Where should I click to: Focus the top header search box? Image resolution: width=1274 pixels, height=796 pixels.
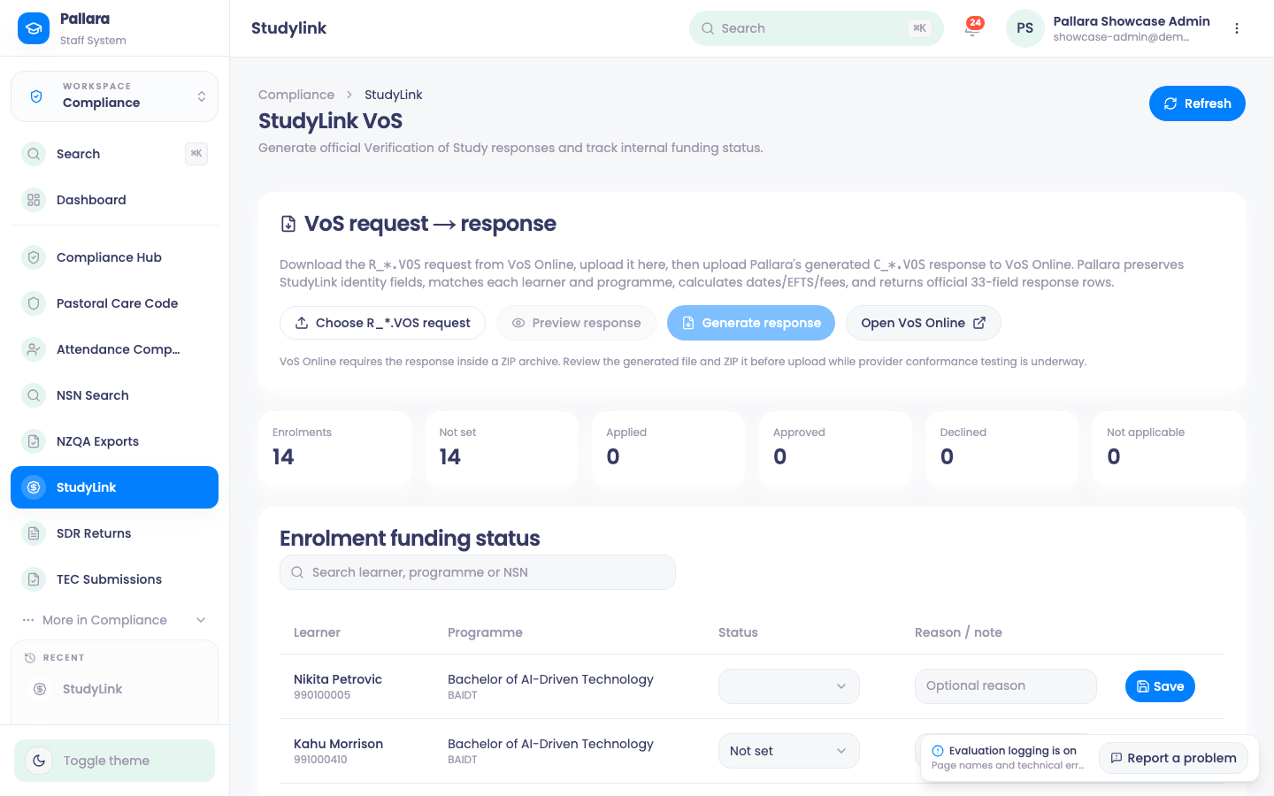point(816,28)
